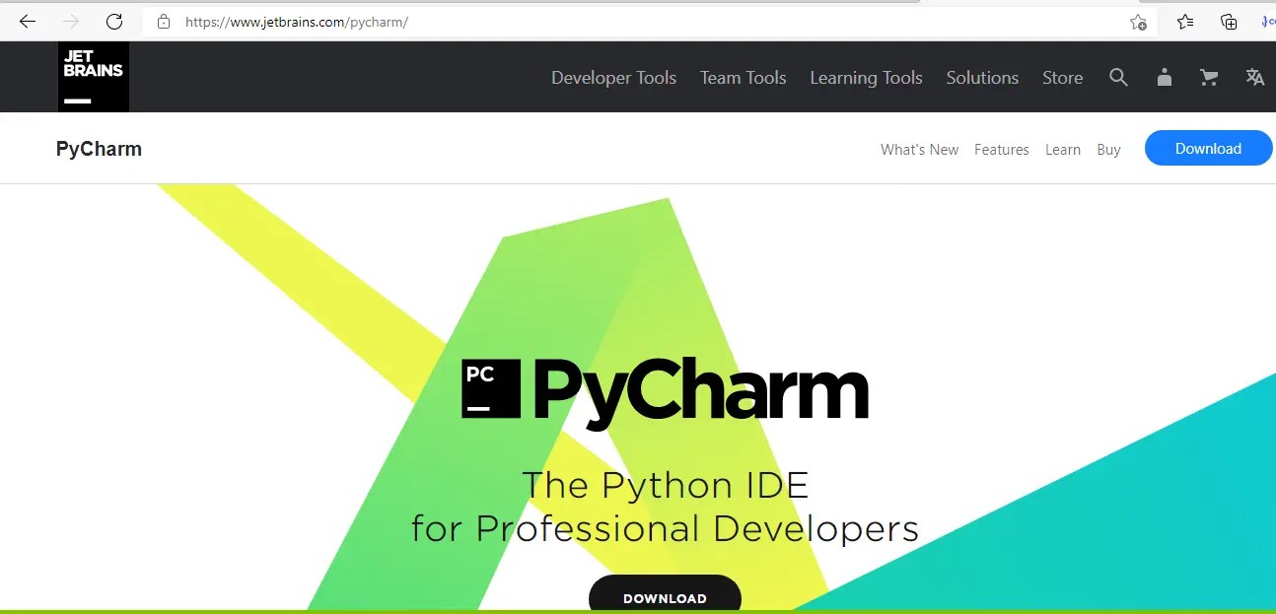The width and height of the screenshot is (1276, 614).
Task: Visit the Features page link
Action: pos(1001,149)
